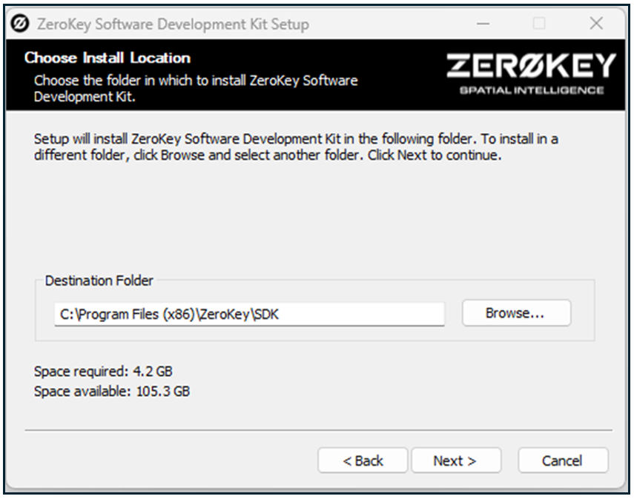Viewport: 634px width, 499px height.
Task: Click the 'Choose Install Location' heading
Action: (108, 58)
